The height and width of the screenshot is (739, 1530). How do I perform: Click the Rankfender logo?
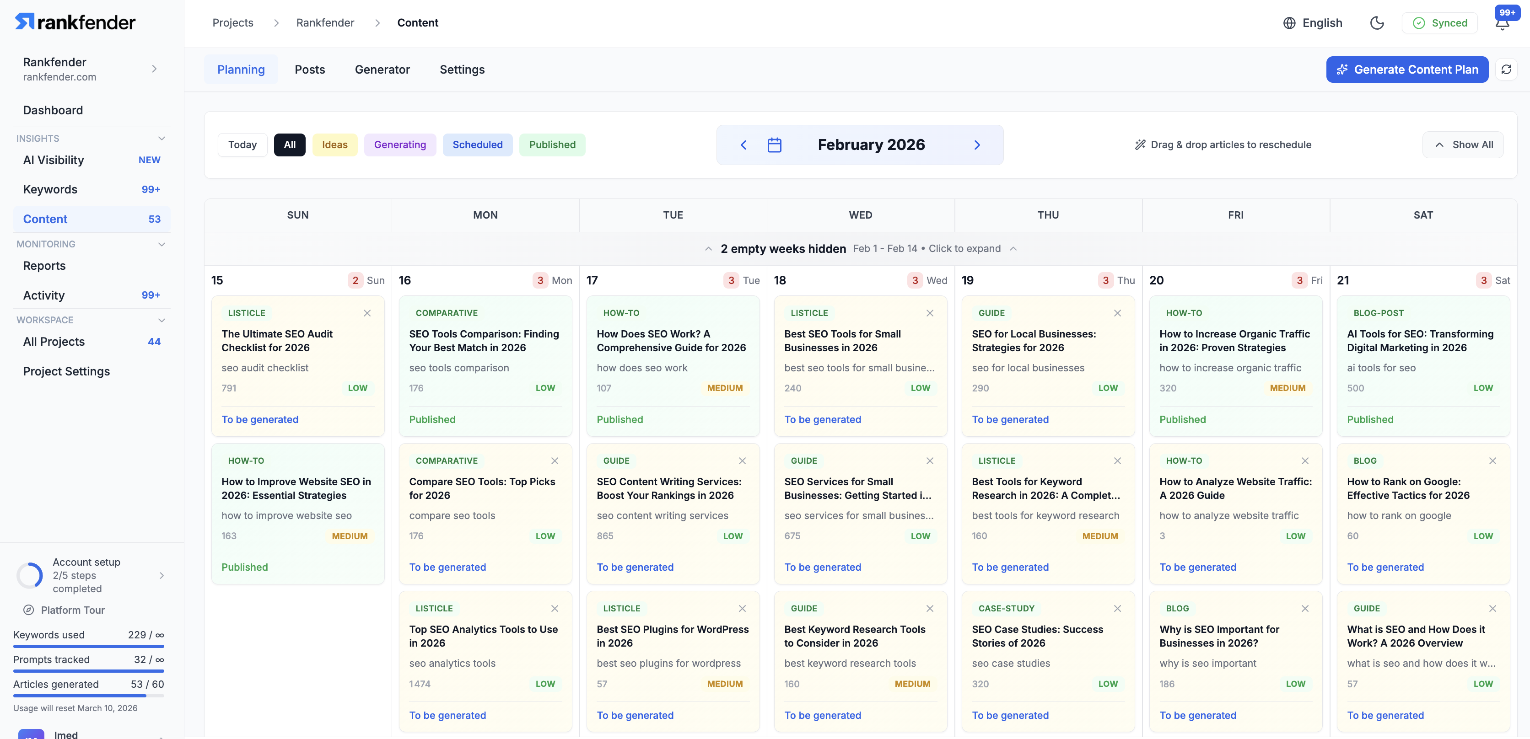(75, 22)
